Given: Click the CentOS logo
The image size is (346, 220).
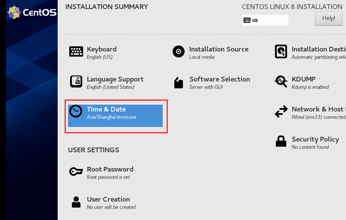Looking at the screenshot, I should click(32, 12).
